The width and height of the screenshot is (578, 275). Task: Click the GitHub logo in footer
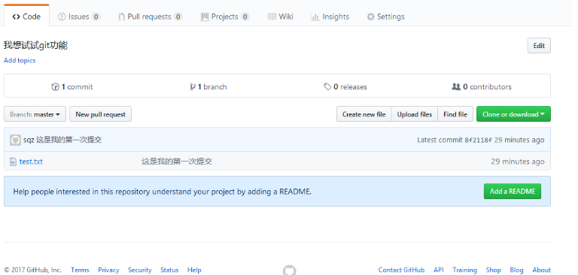(289, 270)
